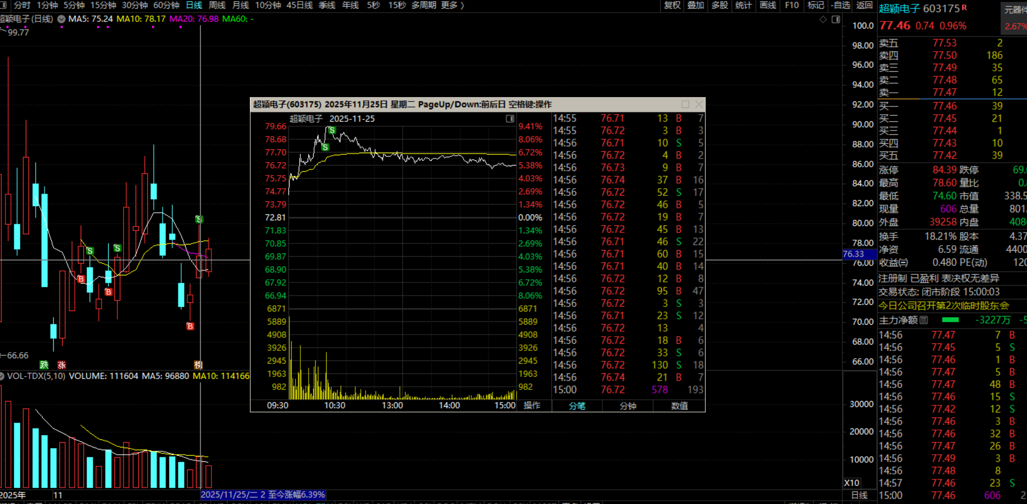The width and height of the screenshot is (1027, 504).
Task: Open the 多股 multi-stock view
Action: click(x=719, y=5)
